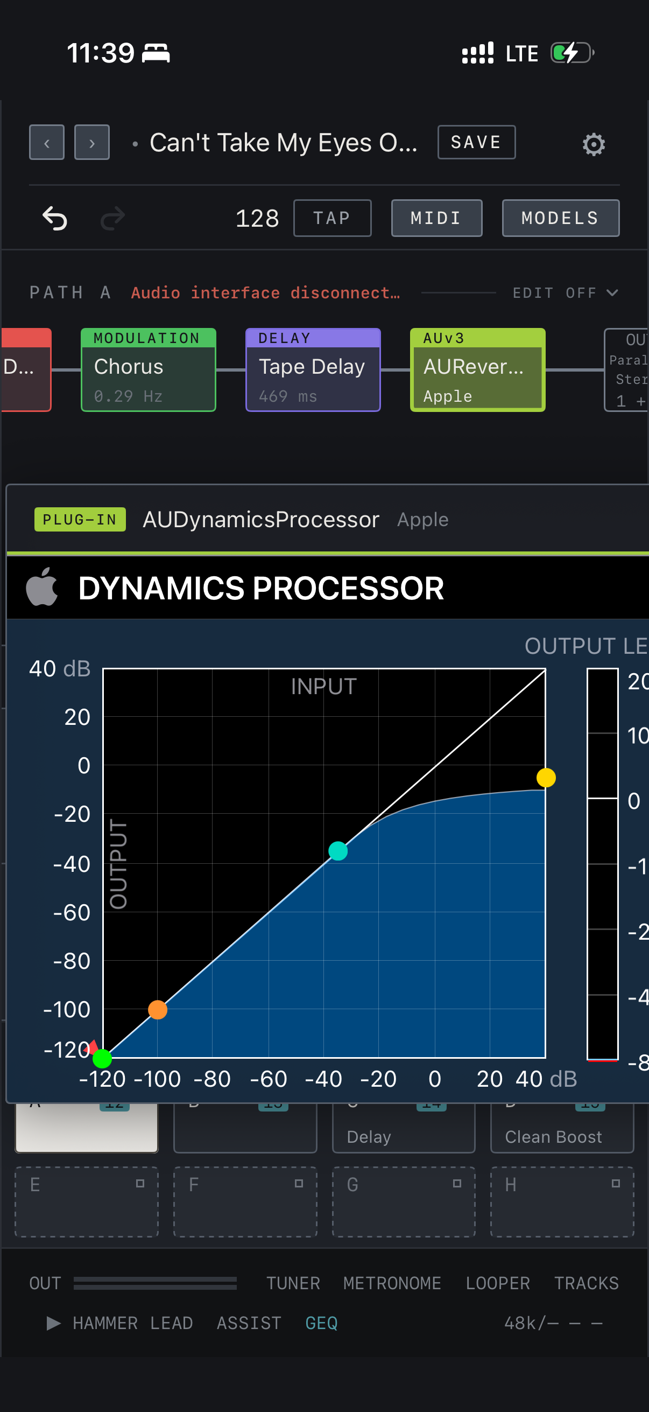Image resolution: width=649 pixels, height=1412 pixels.
Task: Select empty footswitch slot E
Action: (87, 1201)
